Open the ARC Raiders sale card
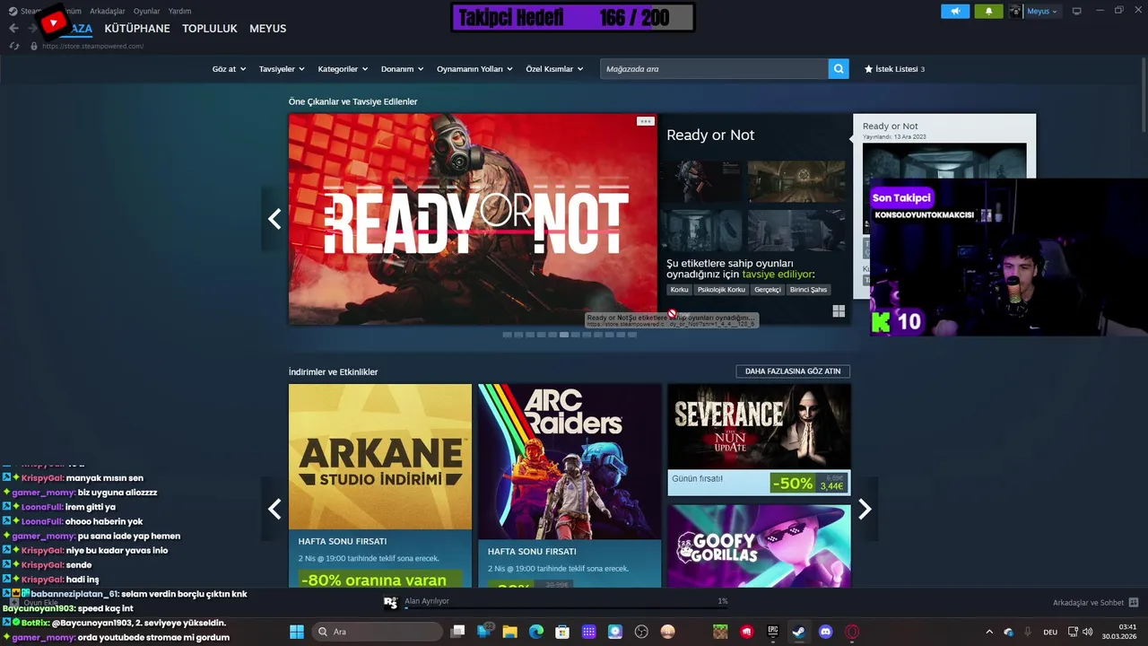1148x646 pixels. click(570, 485)
